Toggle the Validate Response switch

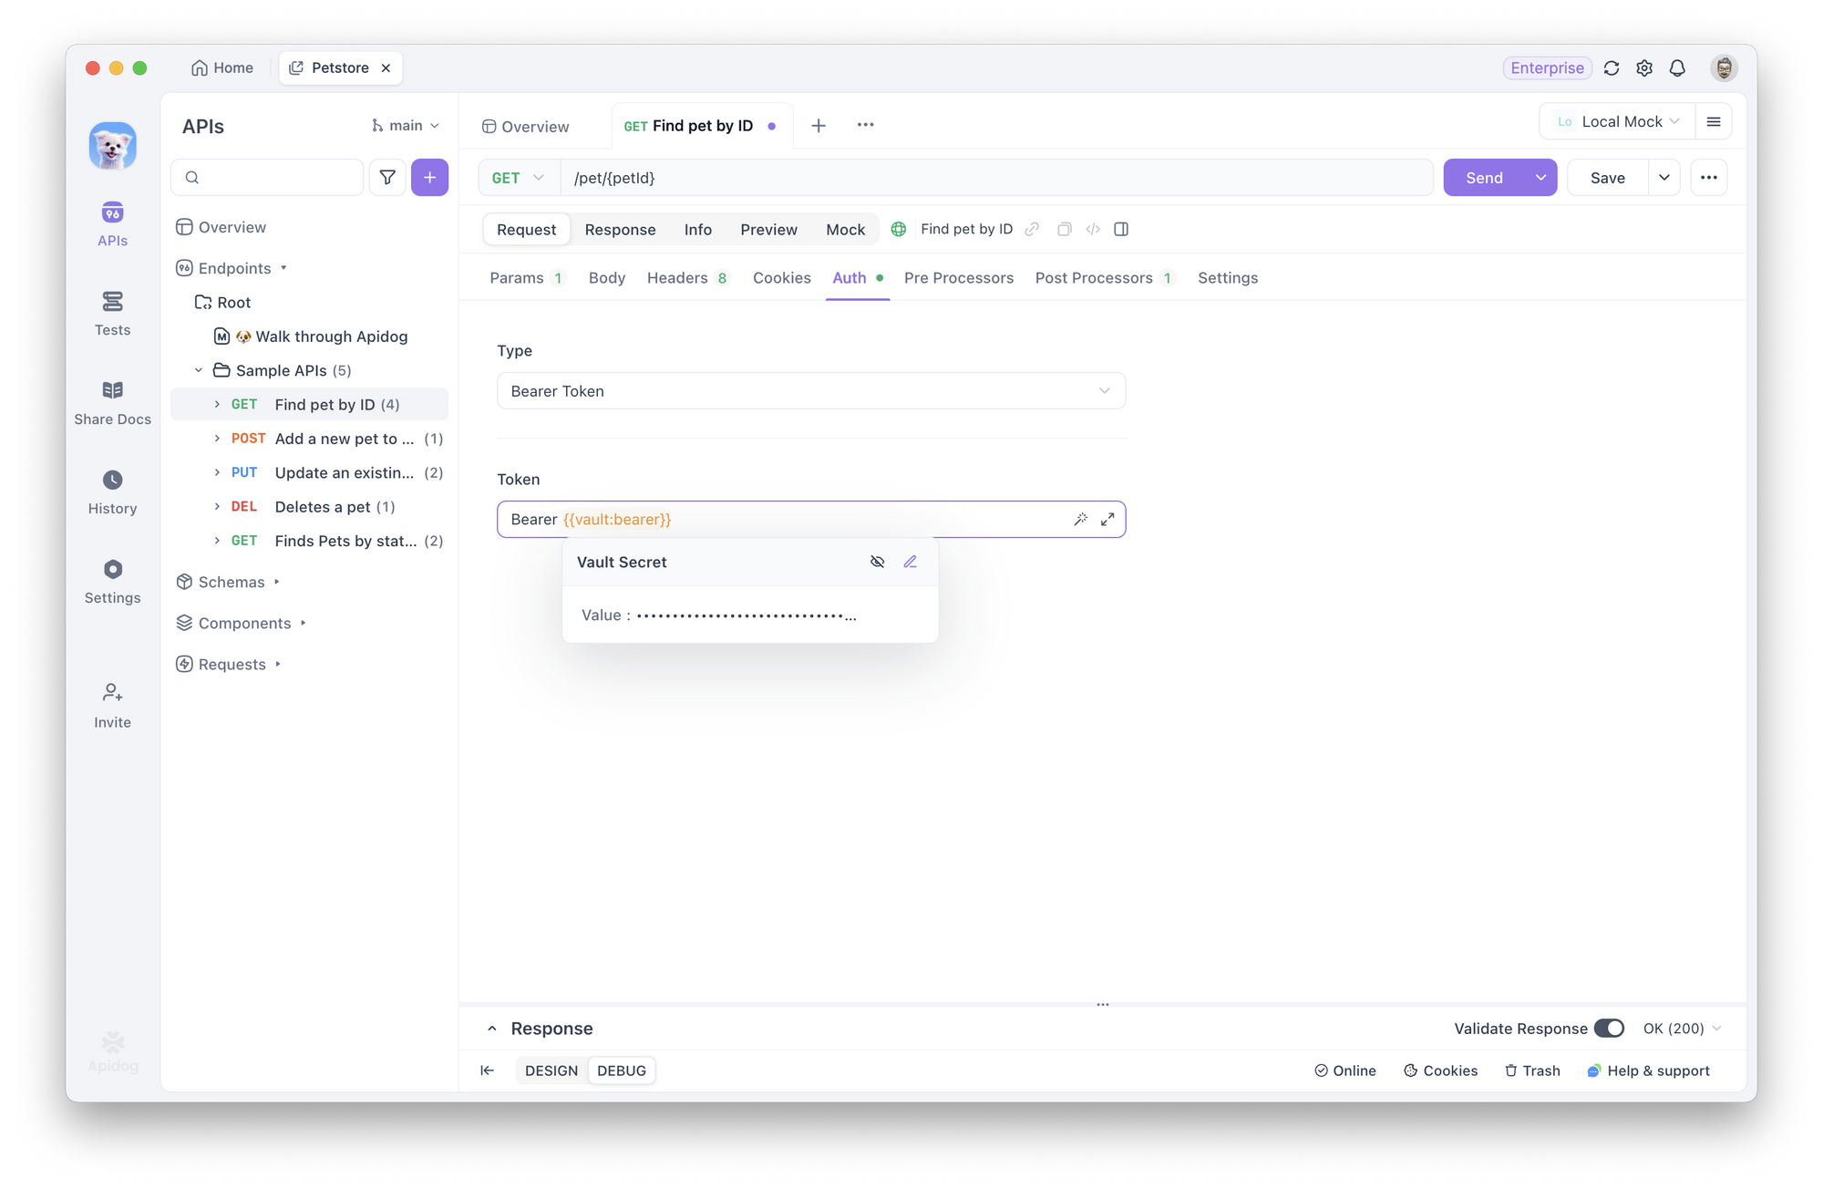[1609, 1029]
